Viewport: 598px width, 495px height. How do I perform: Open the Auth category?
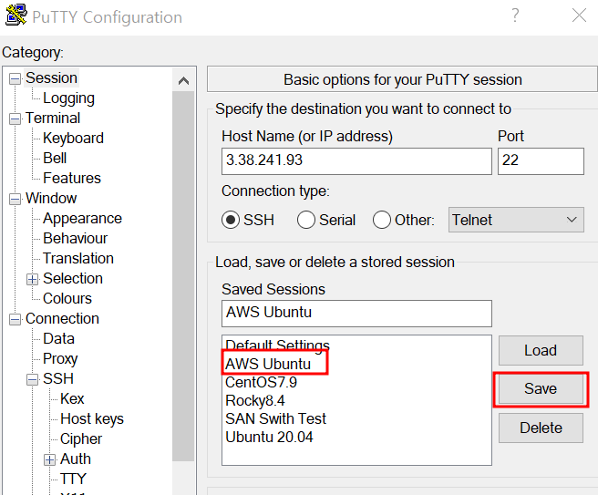tap(76, 459)
